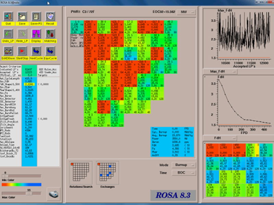The image size is (274, 205).
Task: Click the Exchanges mini core grid
Action: click(108, 173)
